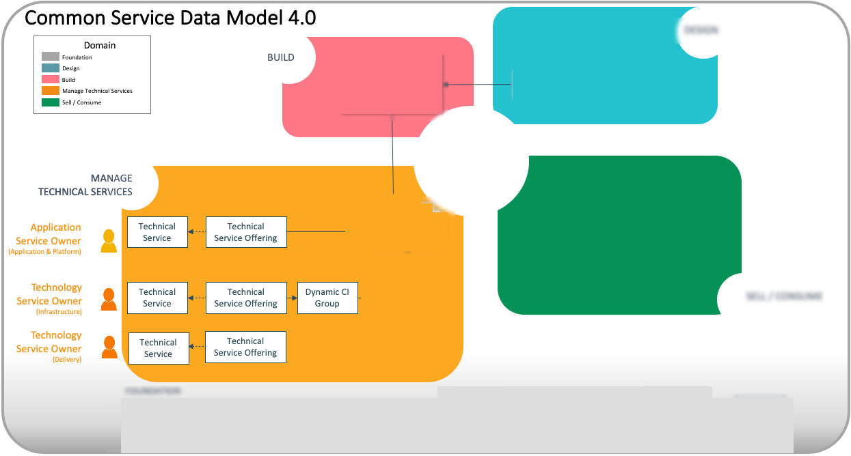Screen dimensions: 851x456
Task: Click Technical Service Offering box in Delivery row
Action: click(x=245, y=347)
